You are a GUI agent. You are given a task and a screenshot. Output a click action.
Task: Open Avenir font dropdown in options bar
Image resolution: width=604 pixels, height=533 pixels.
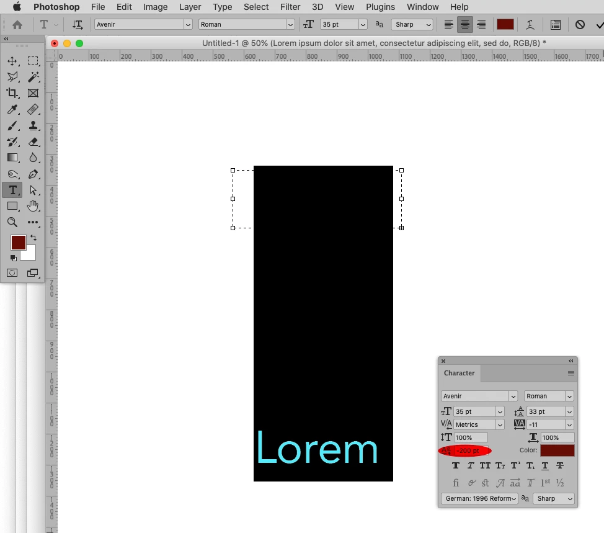[x=188, y=25]
